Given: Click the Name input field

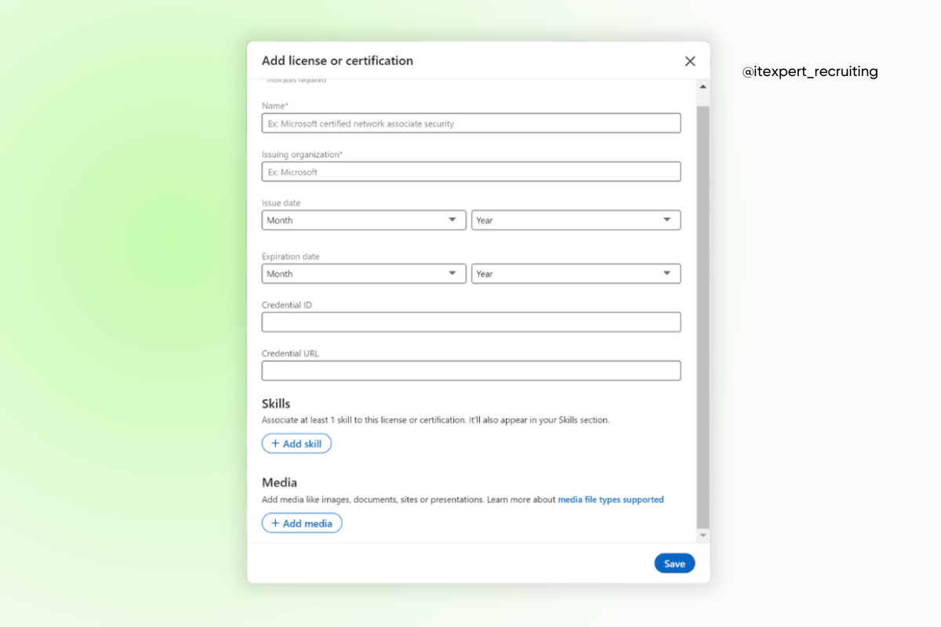Looking at the screenshot, I should 470,122.
